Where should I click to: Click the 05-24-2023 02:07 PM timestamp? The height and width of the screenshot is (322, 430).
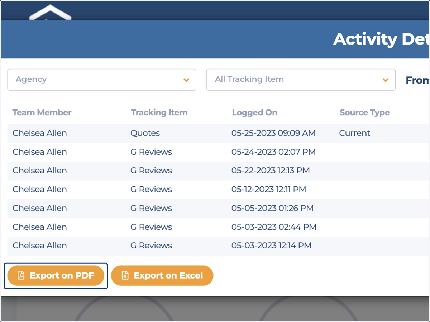coord(273,152)
